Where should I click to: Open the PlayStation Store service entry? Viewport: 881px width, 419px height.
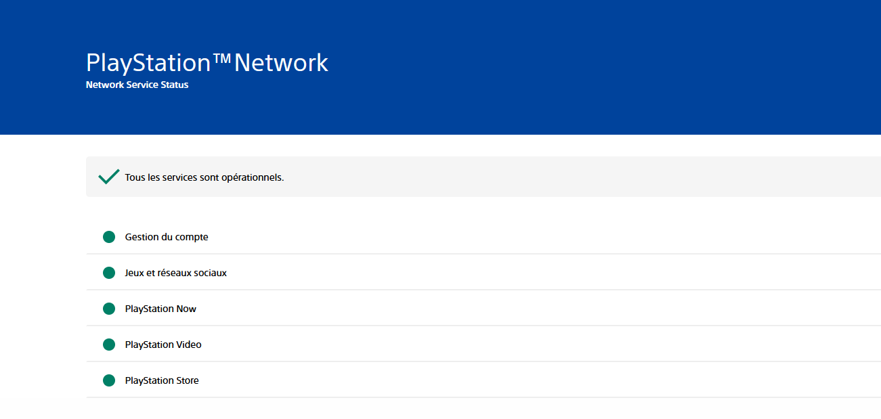pos(271,380)
